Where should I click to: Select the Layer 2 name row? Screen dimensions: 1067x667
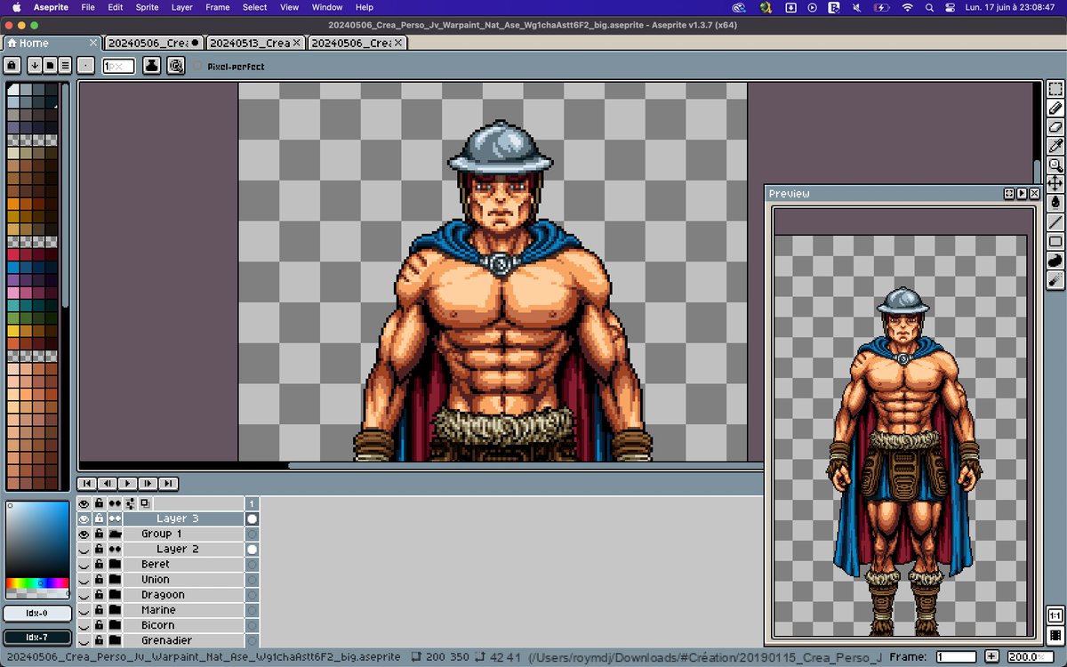click(x=183, y=549)
